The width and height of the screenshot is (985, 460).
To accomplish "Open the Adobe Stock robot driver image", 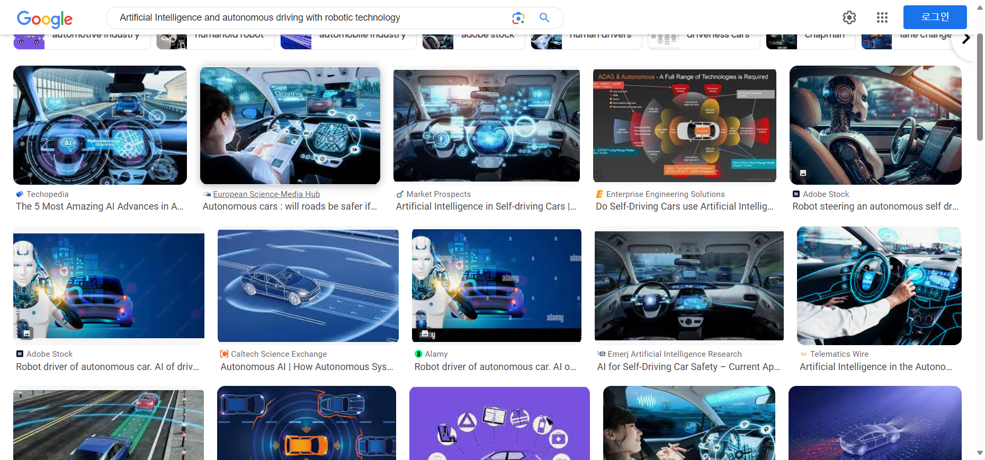I will tap(109, 286).
